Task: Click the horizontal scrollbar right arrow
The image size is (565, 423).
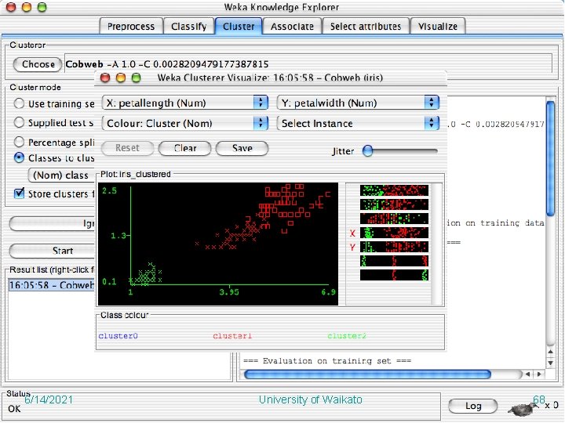Action: (539, 374)
